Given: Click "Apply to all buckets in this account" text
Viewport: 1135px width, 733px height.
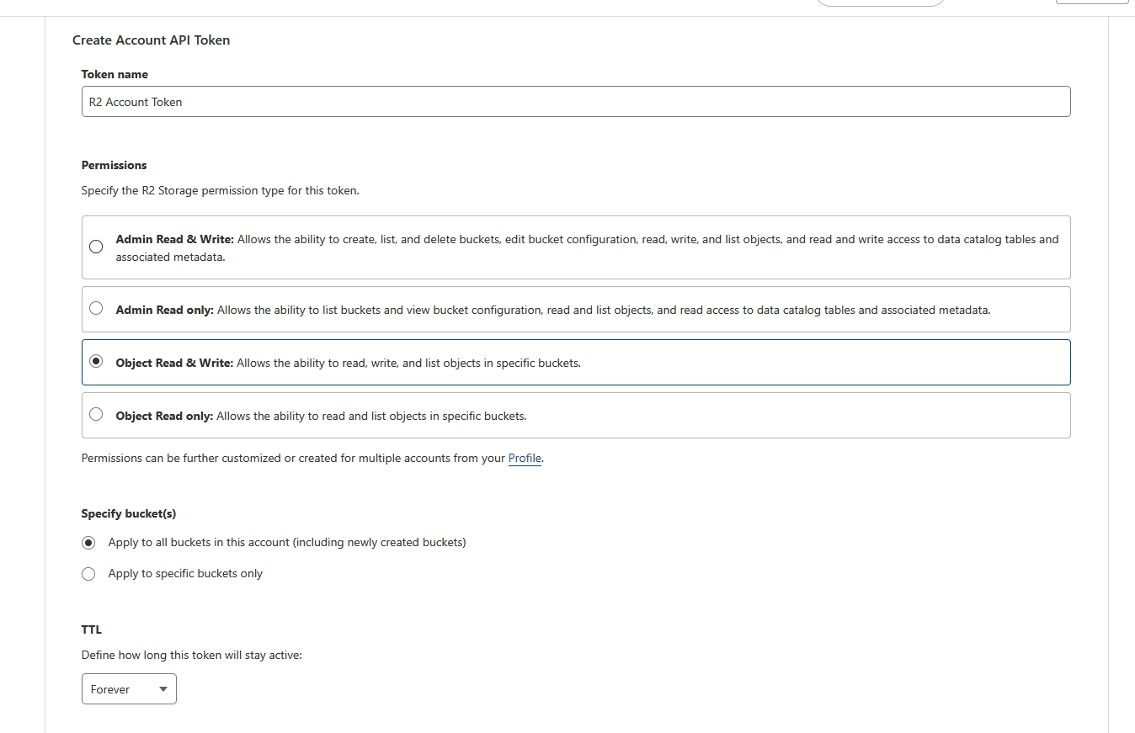Looking at the screenshot, I should 286,543.
